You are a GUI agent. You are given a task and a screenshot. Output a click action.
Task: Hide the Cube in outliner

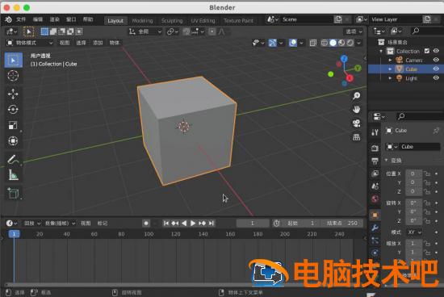(x=436, y=69)
